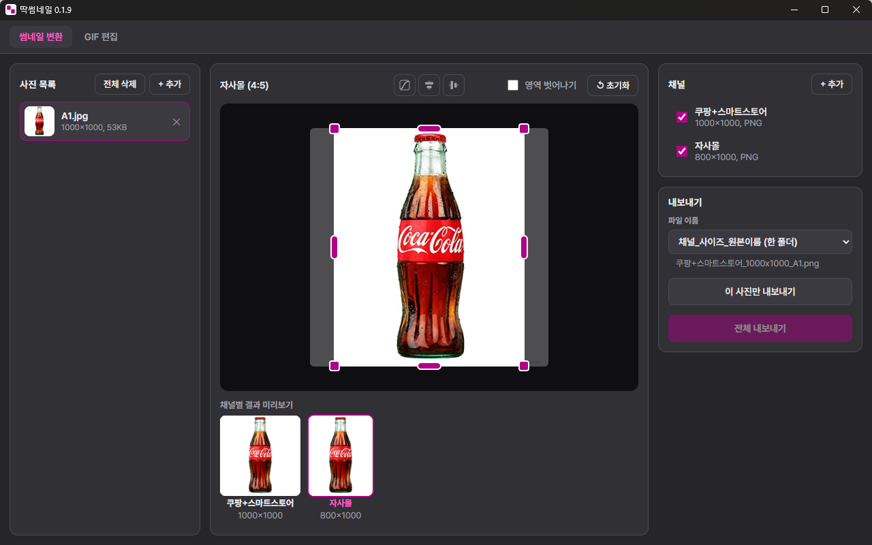Viewport: 872px width, 545px height.
Task: Switch to the 썸네일 변환 tab
Action: click(41, 37)
